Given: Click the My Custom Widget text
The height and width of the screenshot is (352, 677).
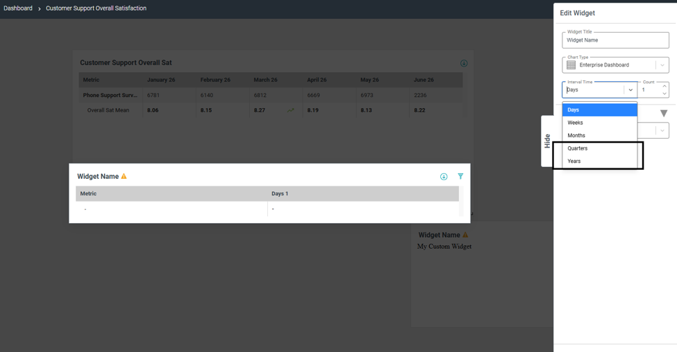Looking at the screenshot, I should coord(444,247).
